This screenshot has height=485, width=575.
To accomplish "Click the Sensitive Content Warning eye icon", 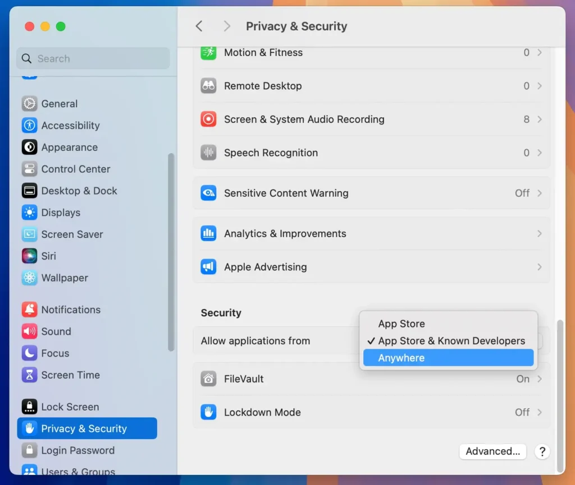I will tap(208, 193).
